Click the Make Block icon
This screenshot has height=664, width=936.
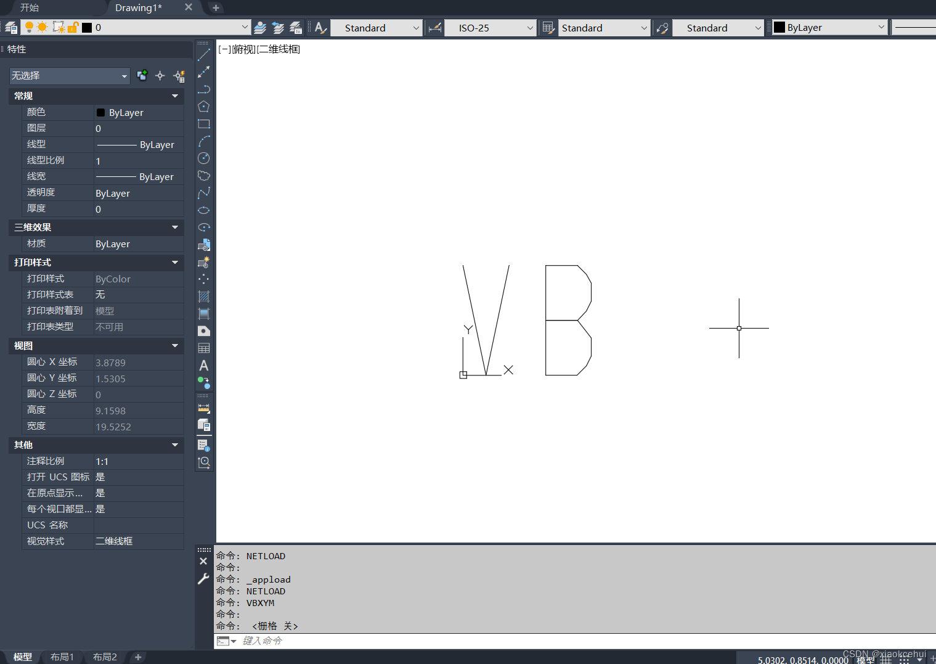pos(204,262)
